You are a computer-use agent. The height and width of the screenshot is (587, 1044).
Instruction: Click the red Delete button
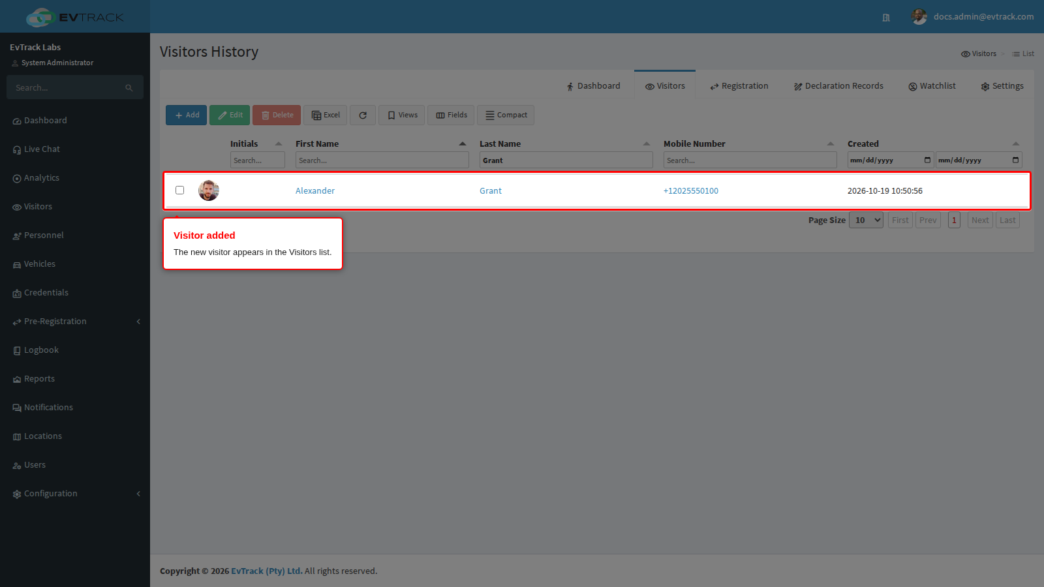click(277, 115)
